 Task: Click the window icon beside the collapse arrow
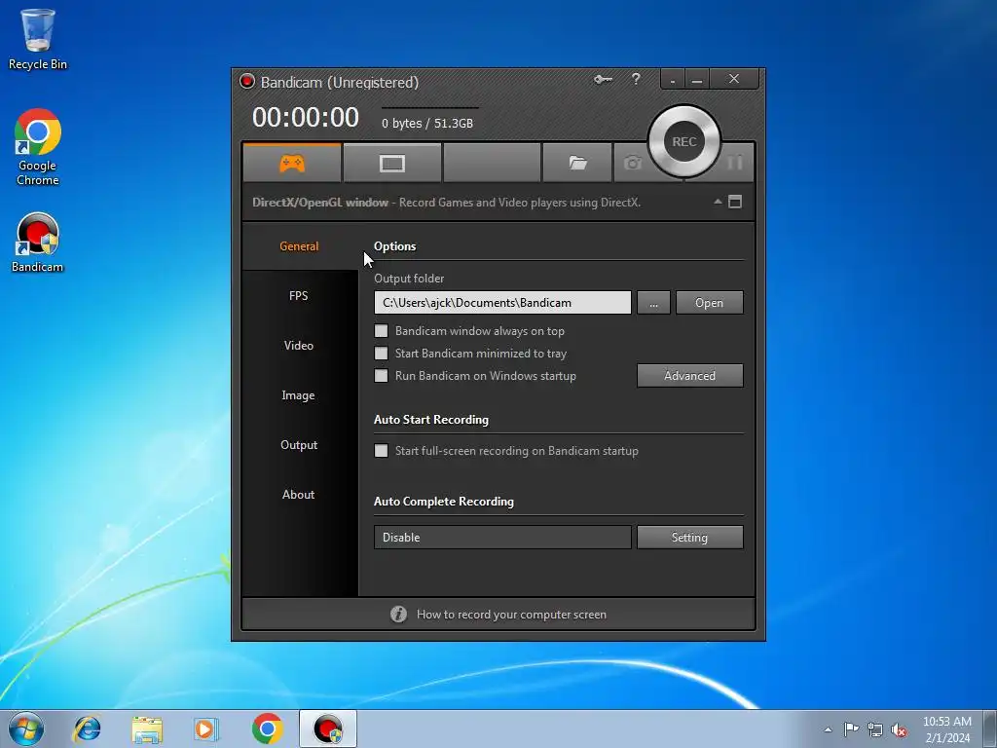pos(735,202)
